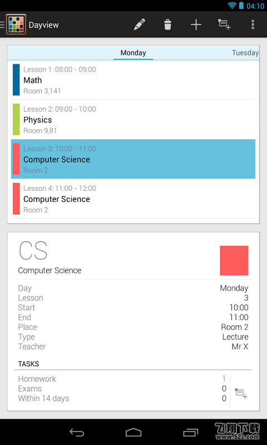This screenshot has height=445, width=267.
Task: Tap the highlighted Lesson 3 Computer Science
Action: [133, 159]
